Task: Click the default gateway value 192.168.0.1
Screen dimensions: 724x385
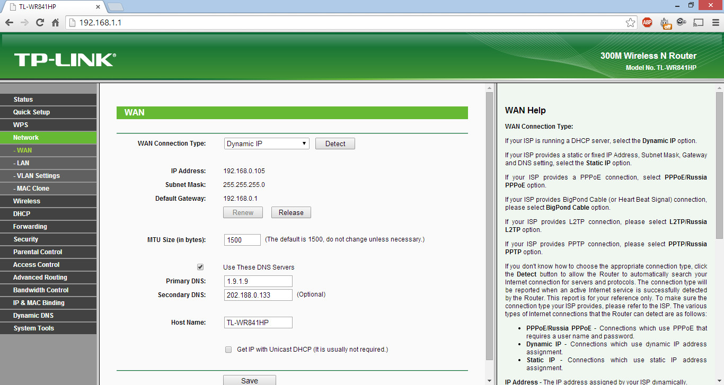Action: [x=240, y=199]
